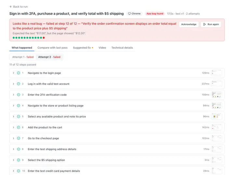The height and width of the screenshot is (175, 234).
Task: Click the Chrome browser badge
Action: pos(134,14)
